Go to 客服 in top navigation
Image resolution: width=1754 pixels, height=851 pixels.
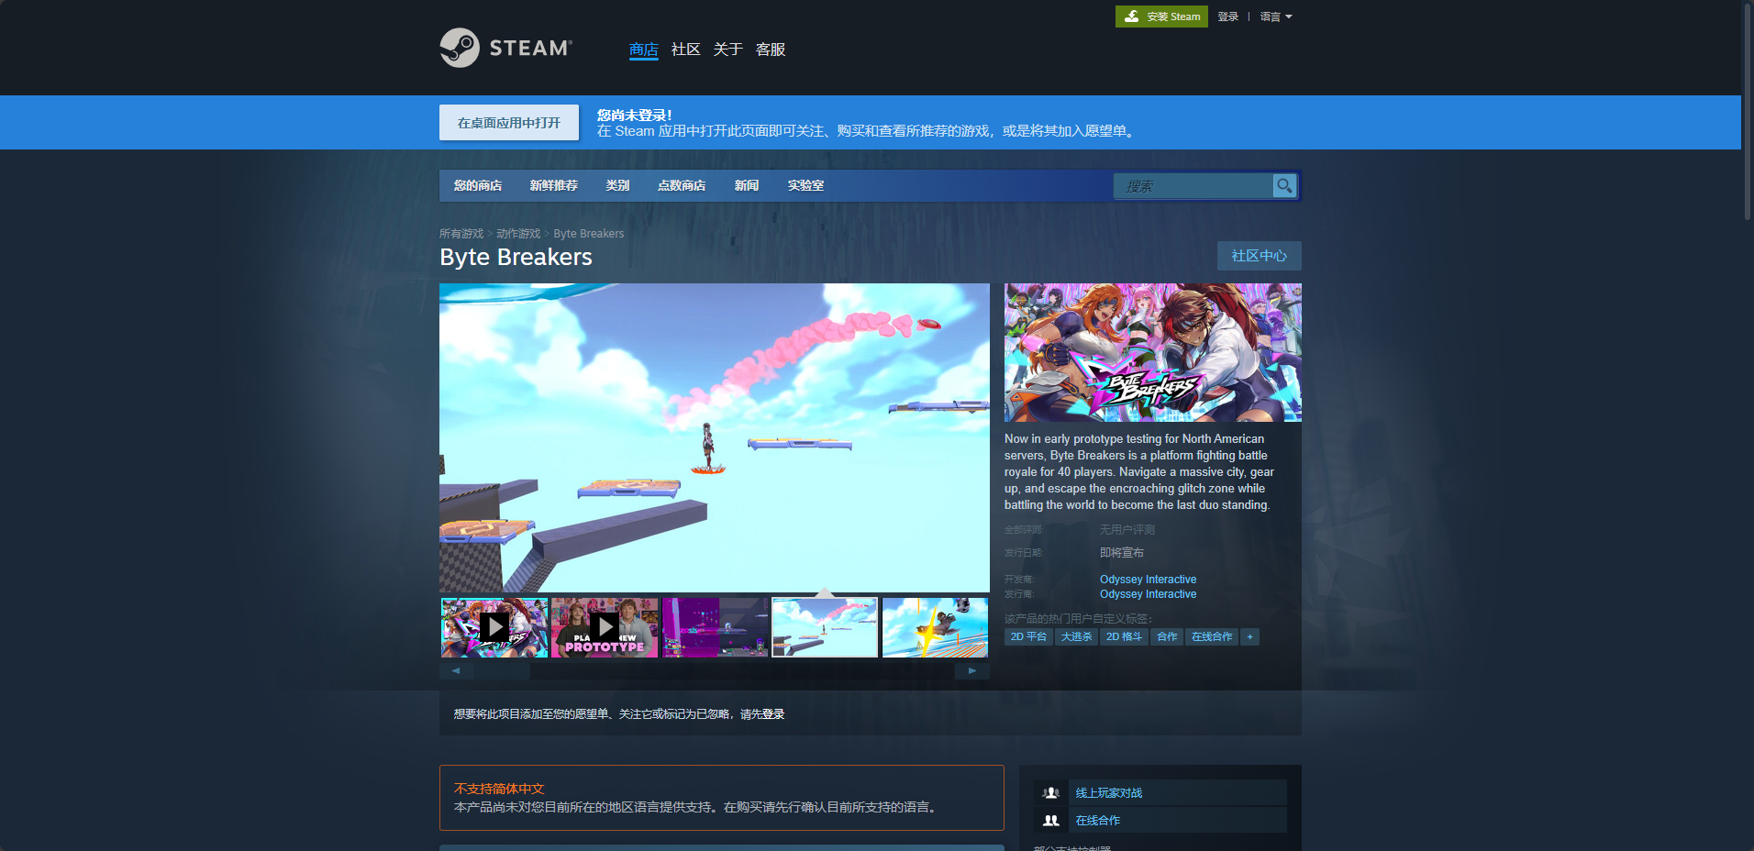click(x=771, y=50)
